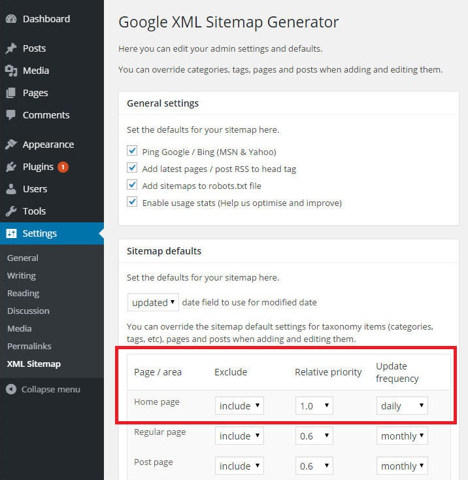Open Regular page exclude dropdown

[x=239, y=436]
